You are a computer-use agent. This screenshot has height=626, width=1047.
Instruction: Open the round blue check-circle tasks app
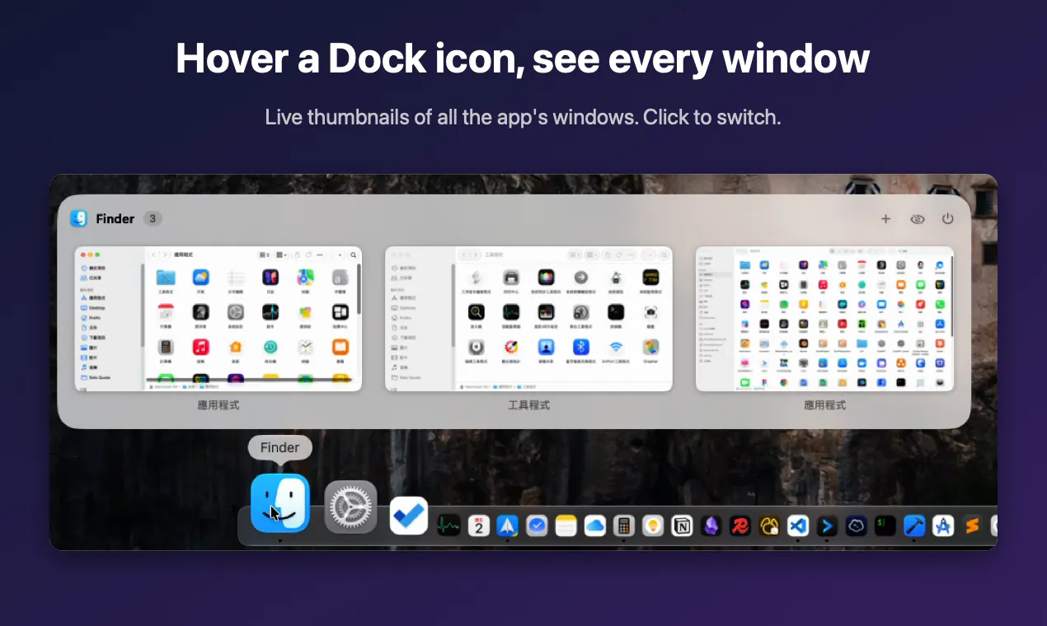click(x=537, y=526)
